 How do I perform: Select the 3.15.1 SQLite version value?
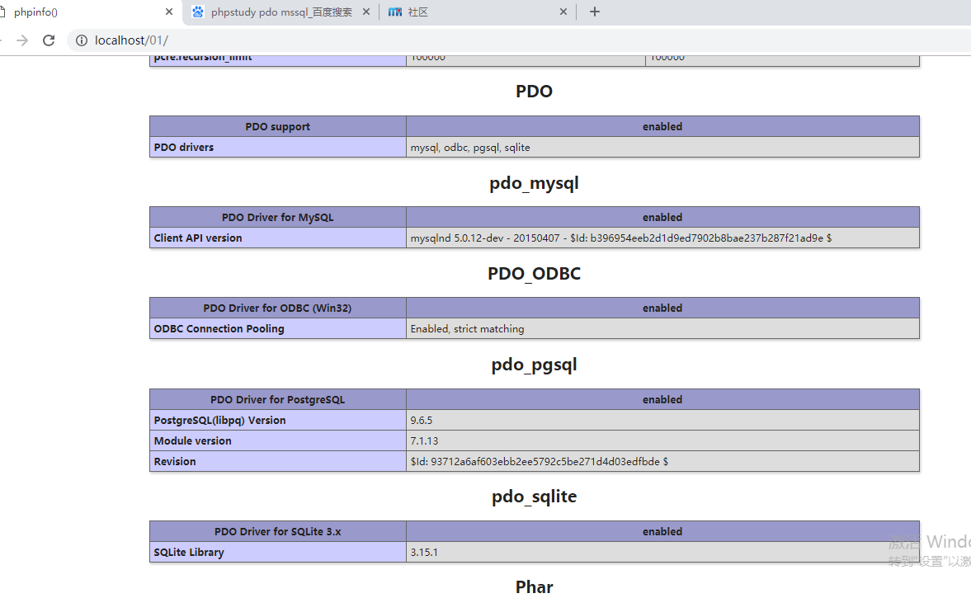pyautogui.click(x=424, y=552)
